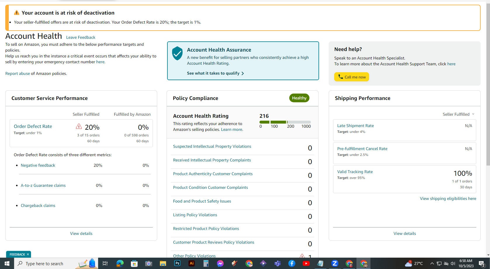Click the red alert icon beside 20% Order Defect Rate
The width and height of the screenshot is (490, 269).
pos(79,126)
